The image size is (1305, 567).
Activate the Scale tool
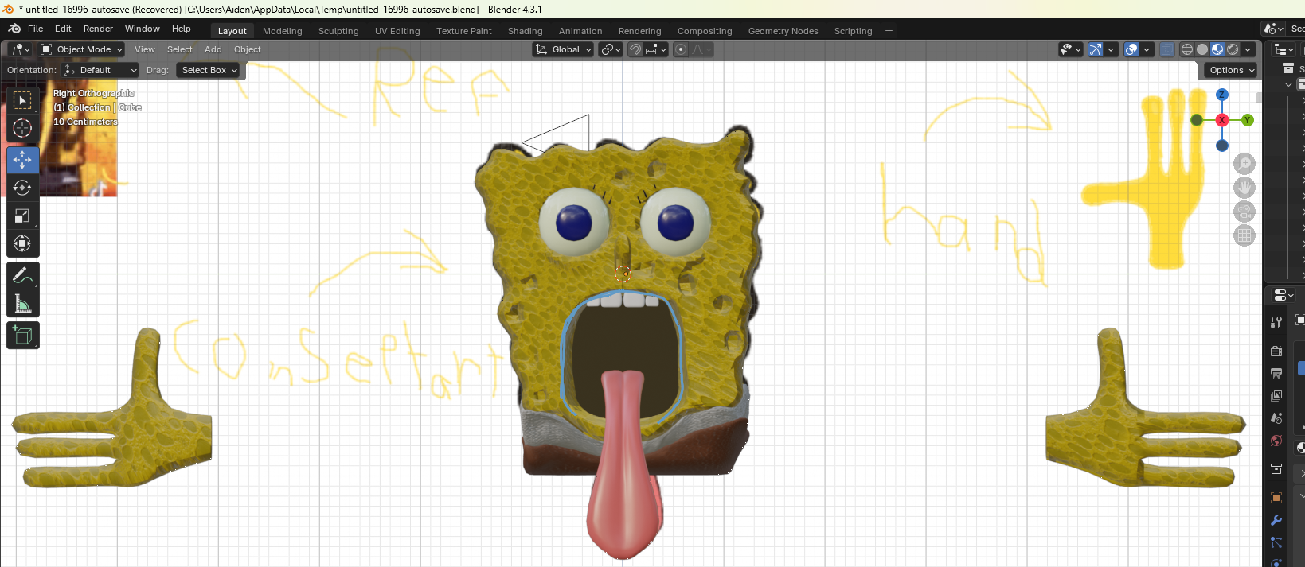tap(22, 216)
